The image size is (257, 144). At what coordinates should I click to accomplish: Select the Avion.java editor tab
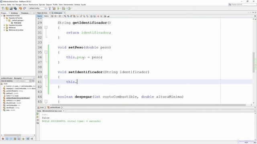[x=58, y=13]
